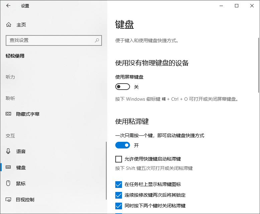Image resolution: width=260 pixels, height=214 pixels.
Task: Select the closed captions CC icon
Action: pos(8,114)
